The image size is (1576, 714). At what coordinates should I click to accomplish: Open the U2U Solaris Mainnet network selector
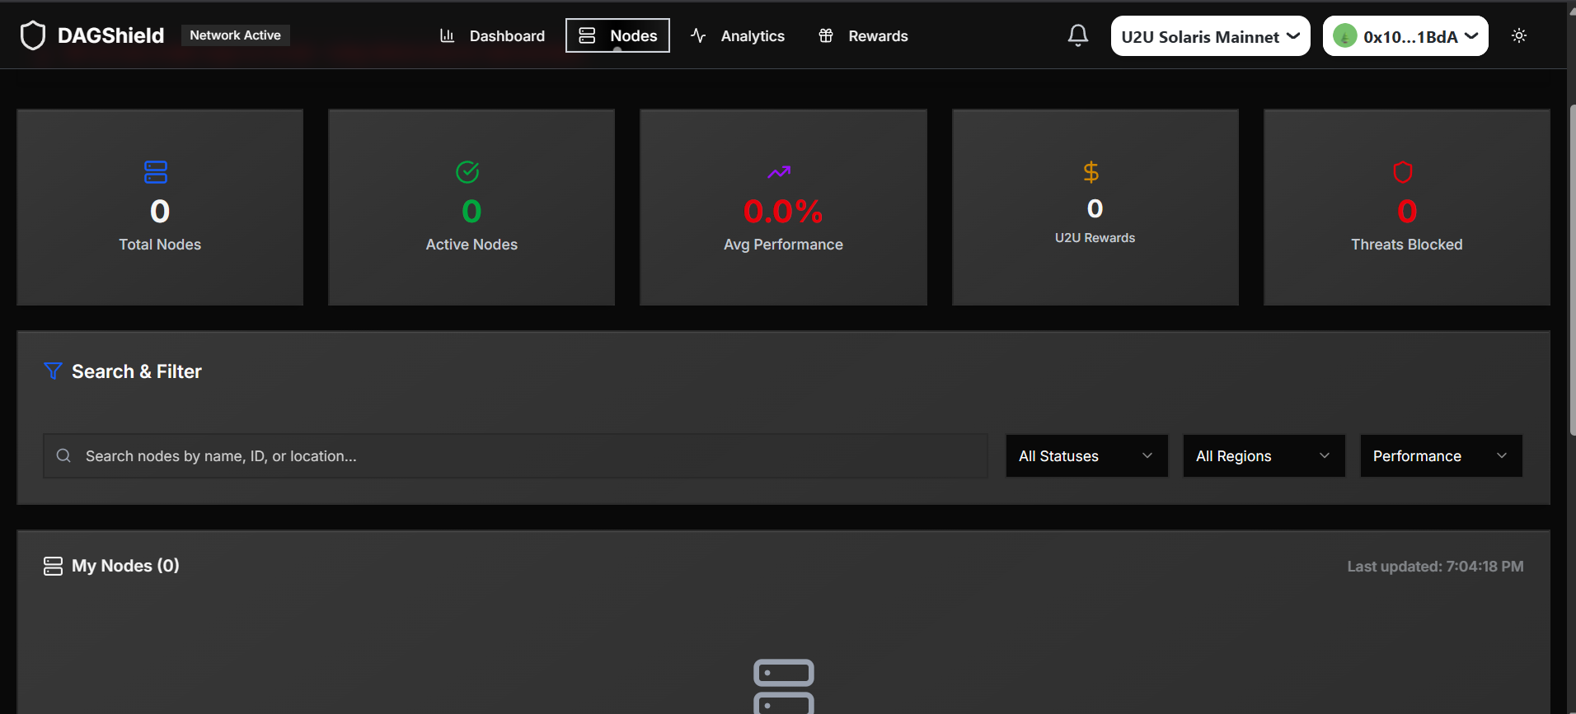[1209, 36]
